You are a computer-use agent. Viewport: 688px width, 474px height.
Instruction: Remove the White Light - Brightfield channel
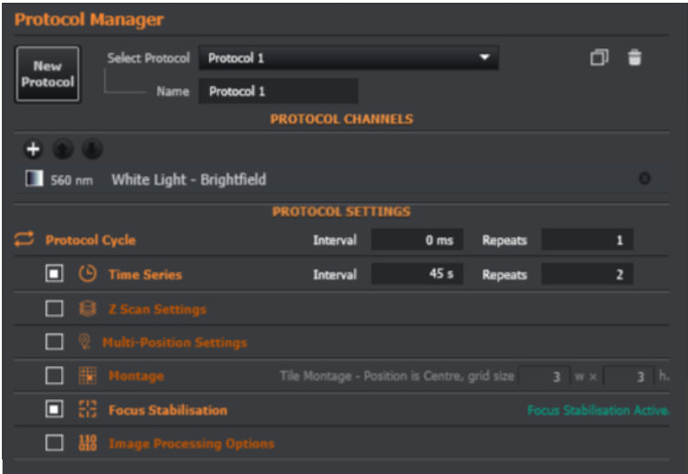point(644,178)
